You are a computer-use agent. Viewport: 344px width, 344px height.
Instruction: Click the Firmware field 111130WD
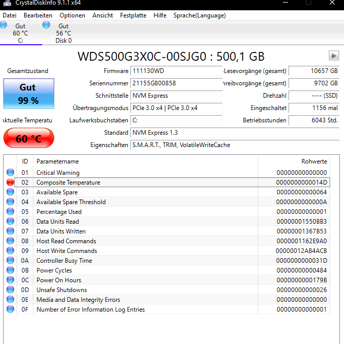pyautogui.click(x=177, y=71)
